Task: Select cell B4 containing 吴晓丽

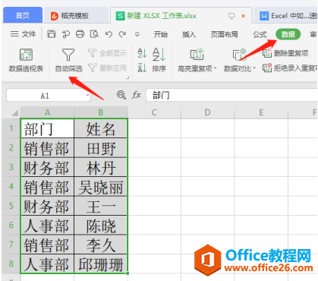Action: 101,187
